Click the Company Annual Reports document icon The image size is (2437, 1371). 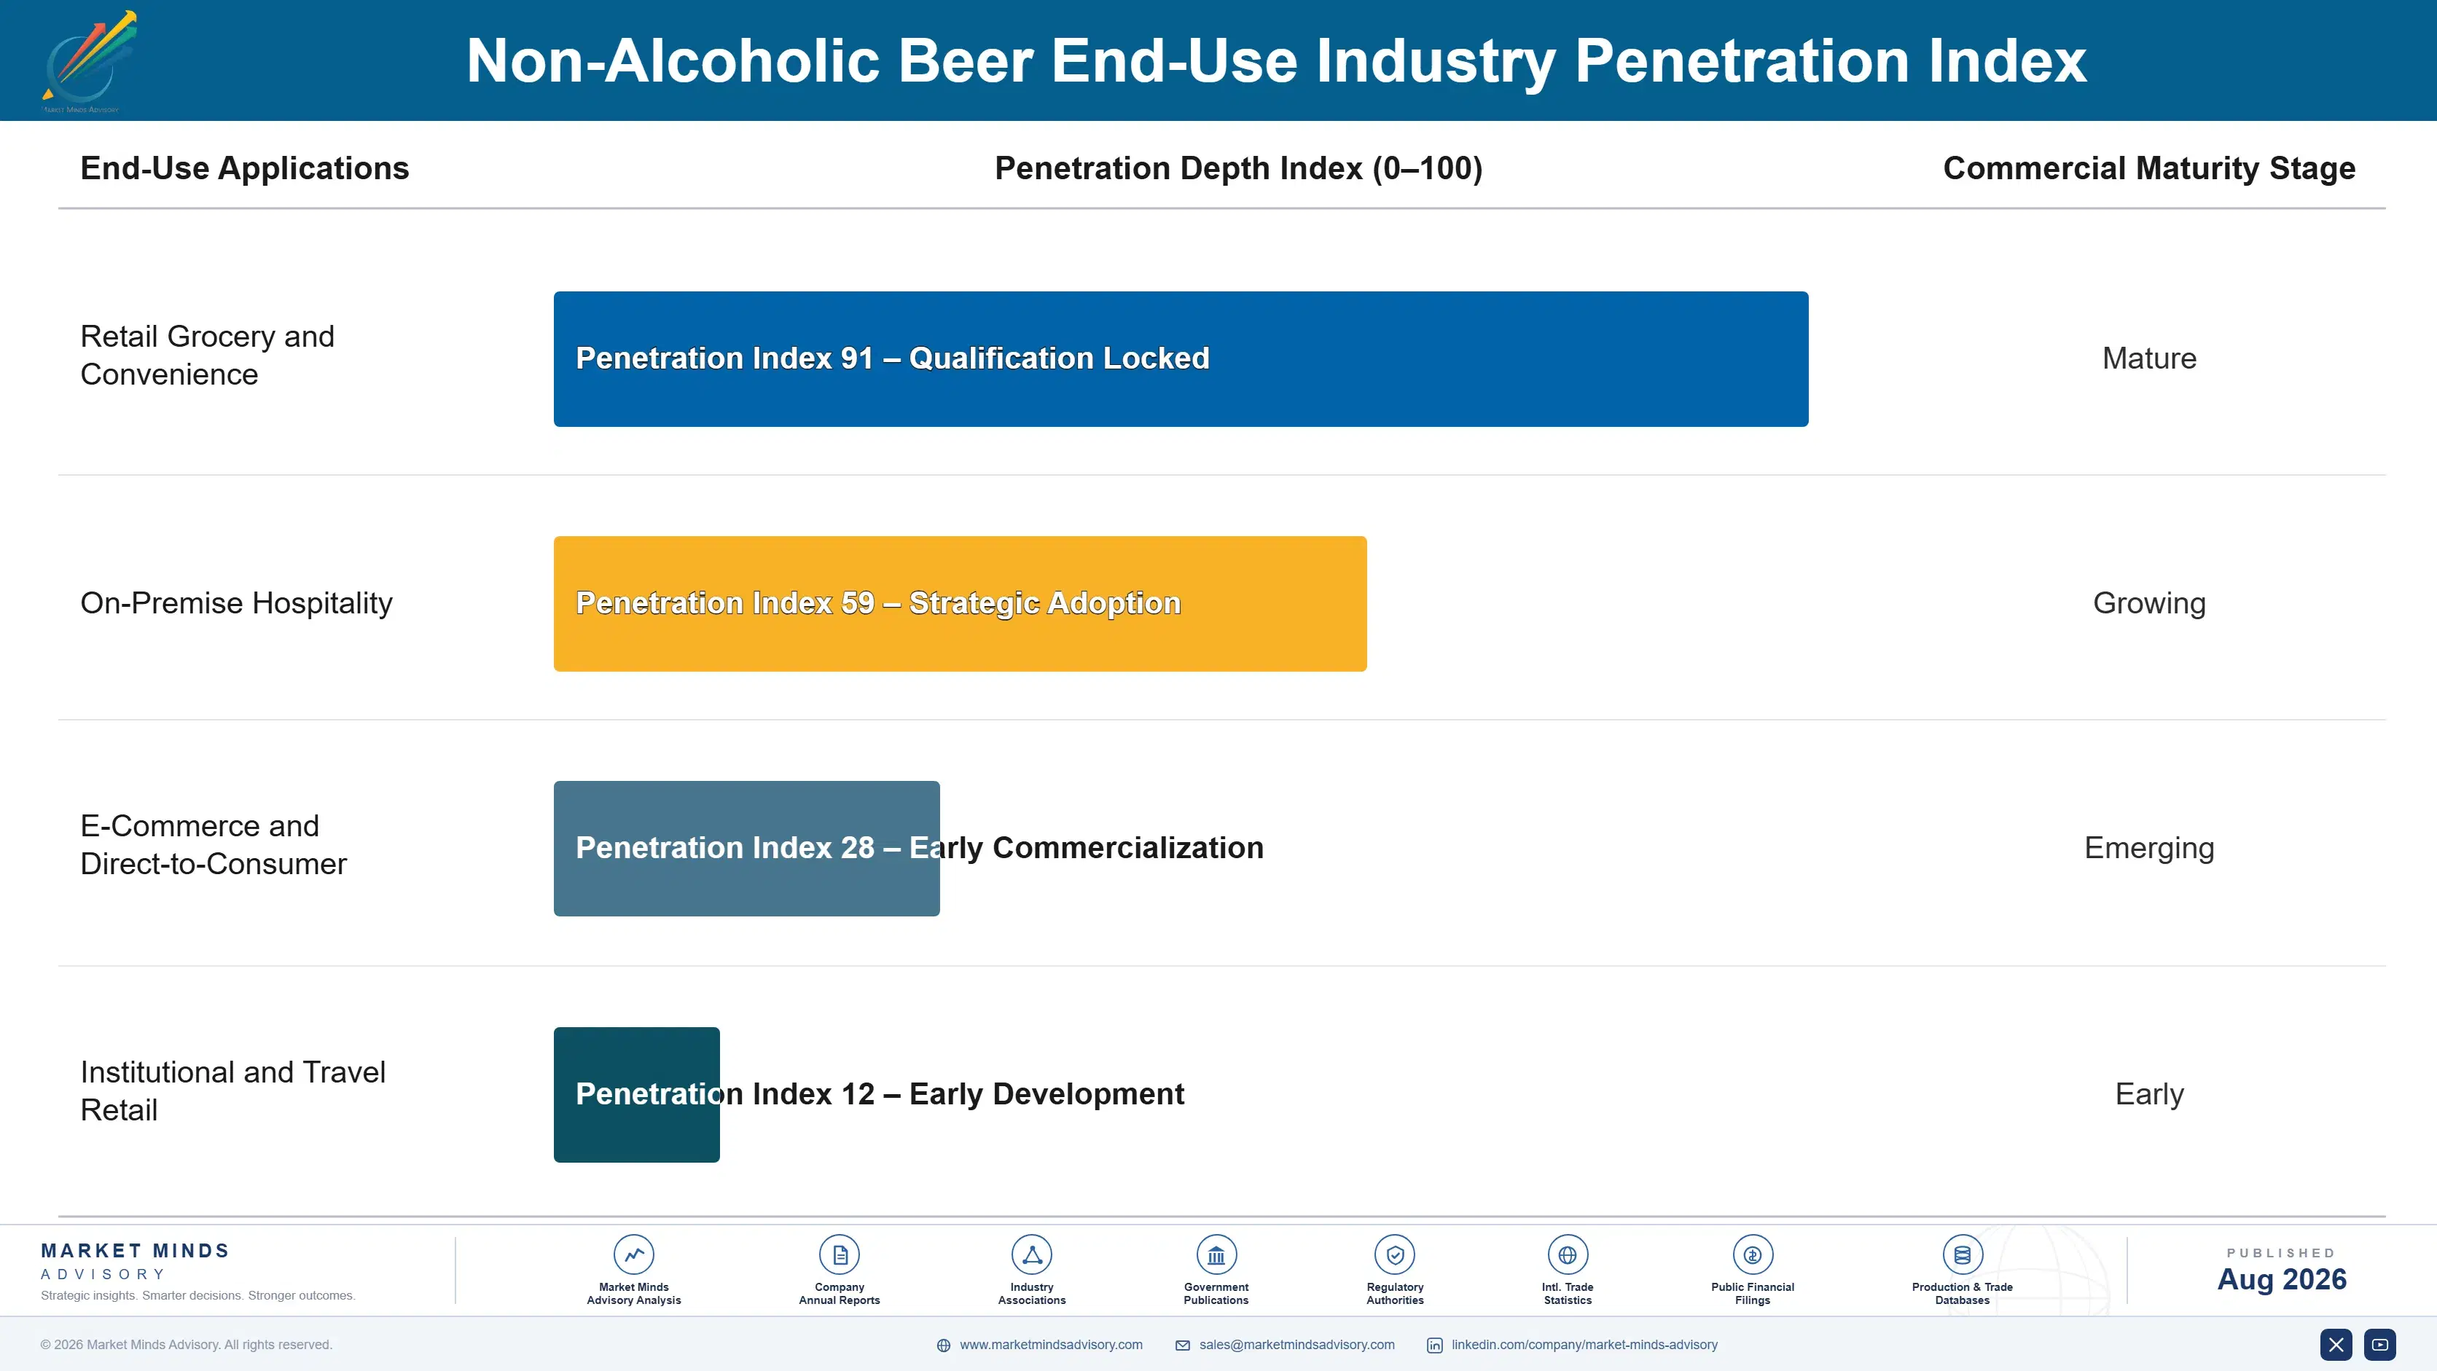point(839,1254)
